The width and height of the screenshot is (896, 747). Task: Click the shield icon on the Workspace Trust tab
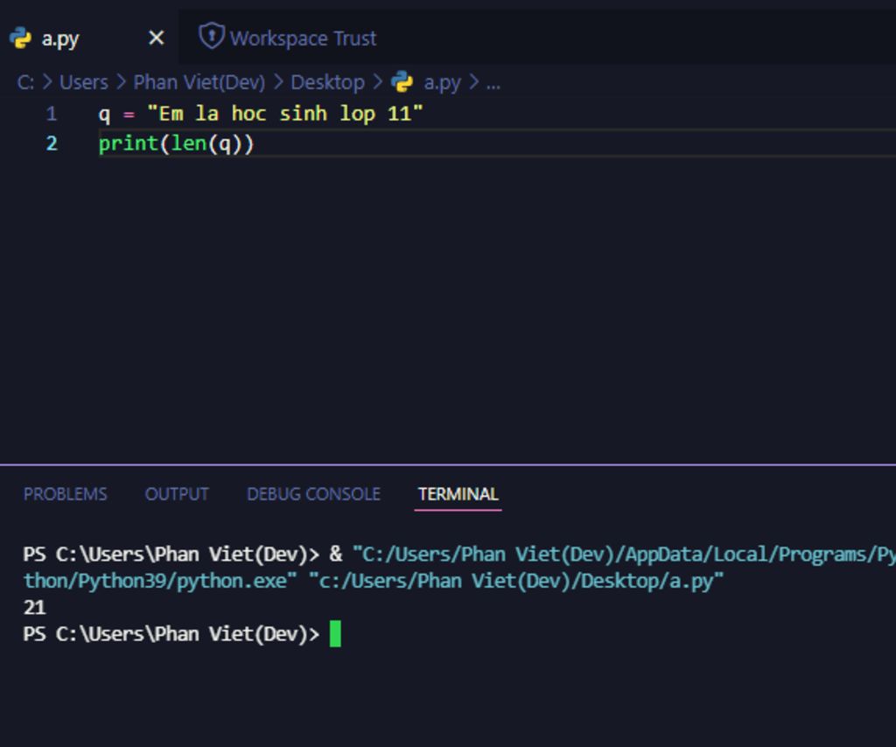pos(211,37)
